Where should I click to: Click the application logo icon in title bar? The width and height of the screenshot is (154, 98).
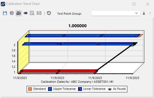(x=3, y=4)
